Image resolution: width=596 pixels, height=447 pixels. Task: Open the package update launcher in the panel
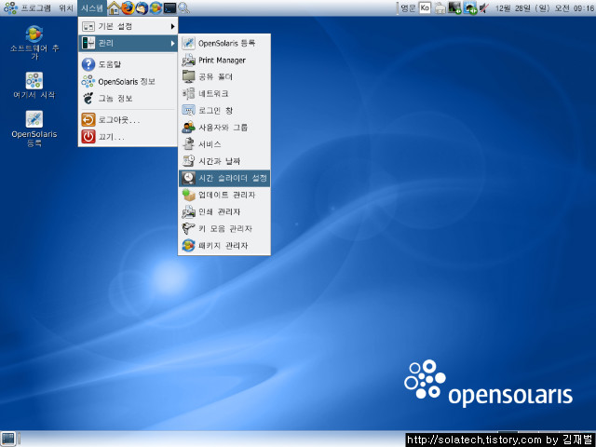pyautogui.click(x=156, y=8)
